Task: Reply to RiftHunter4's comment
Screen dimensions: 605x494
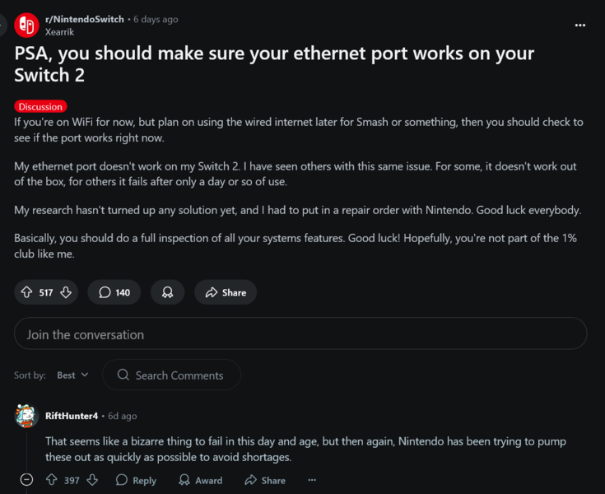Action: click(136, 480)
